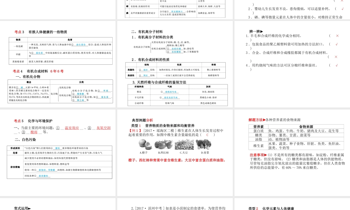Viewport: 350px width, 210px height.
Task: Select the greens picture labeled D.青菜
Action: [x=204, y=145]
